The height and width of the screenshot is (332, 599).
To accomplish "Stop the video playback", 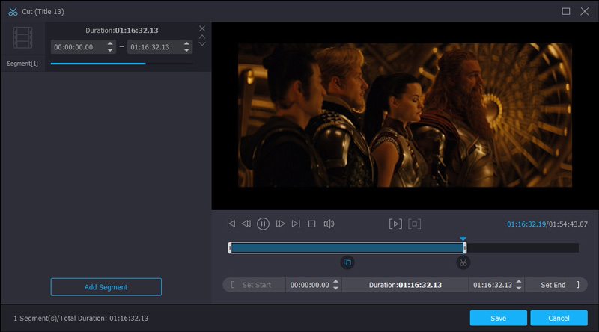I will (x=312, y=224).
